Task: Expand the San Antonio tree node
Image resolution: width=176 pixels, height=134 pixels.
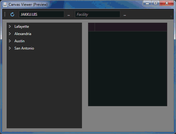Action: click(x=10, y=48)
